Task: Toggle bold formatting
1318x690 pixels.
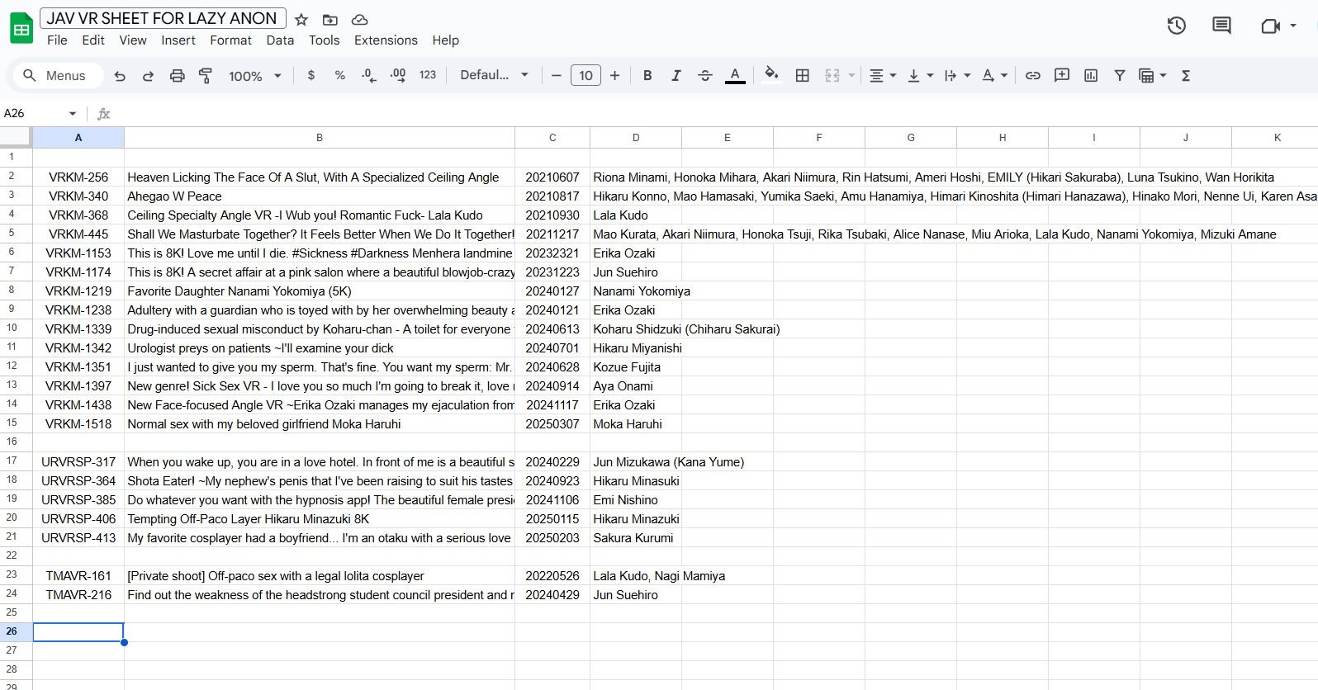Action: (x=647, y=75)
